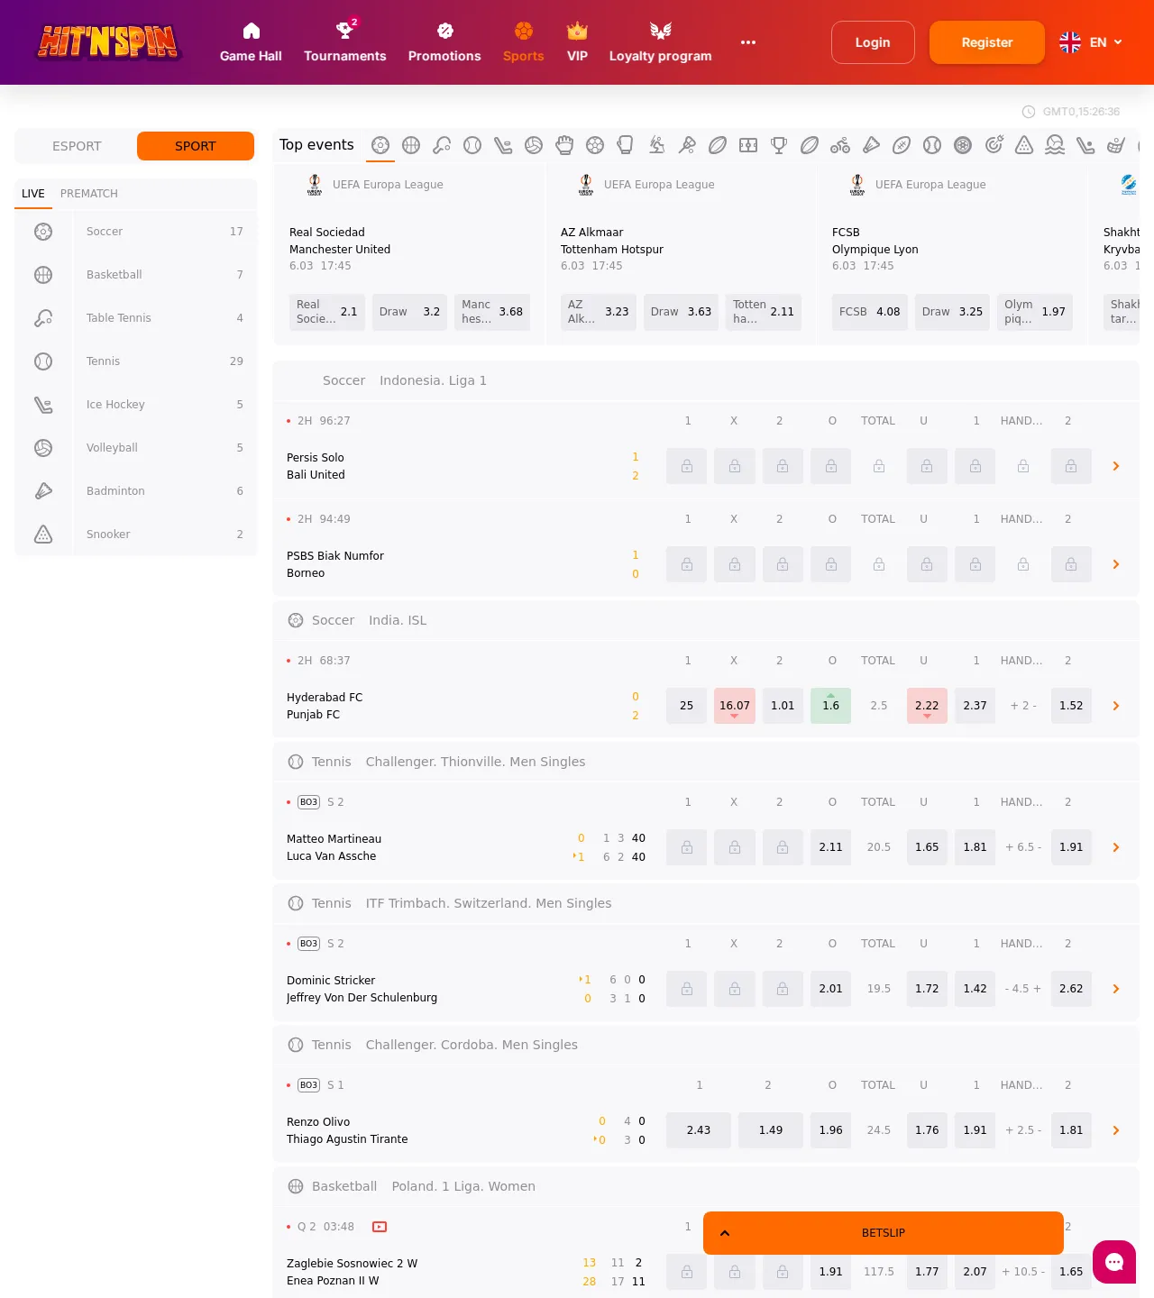Expand Dominic Stricker match markets arrow
This screenshot has height=1298, width=1154.
click(1116, 989)
